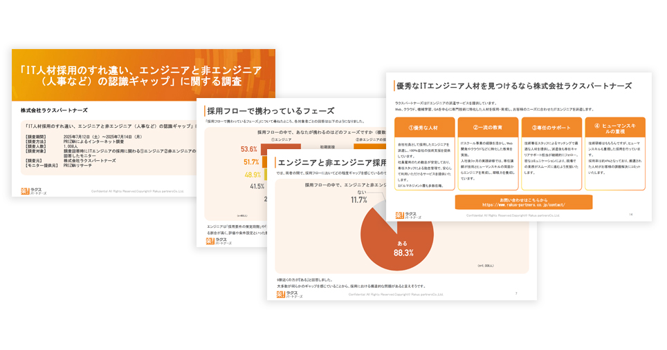Click the 9割近くの方が「ある」と回答しました sentence
The image size is (667, 350).
click(304, 280)
